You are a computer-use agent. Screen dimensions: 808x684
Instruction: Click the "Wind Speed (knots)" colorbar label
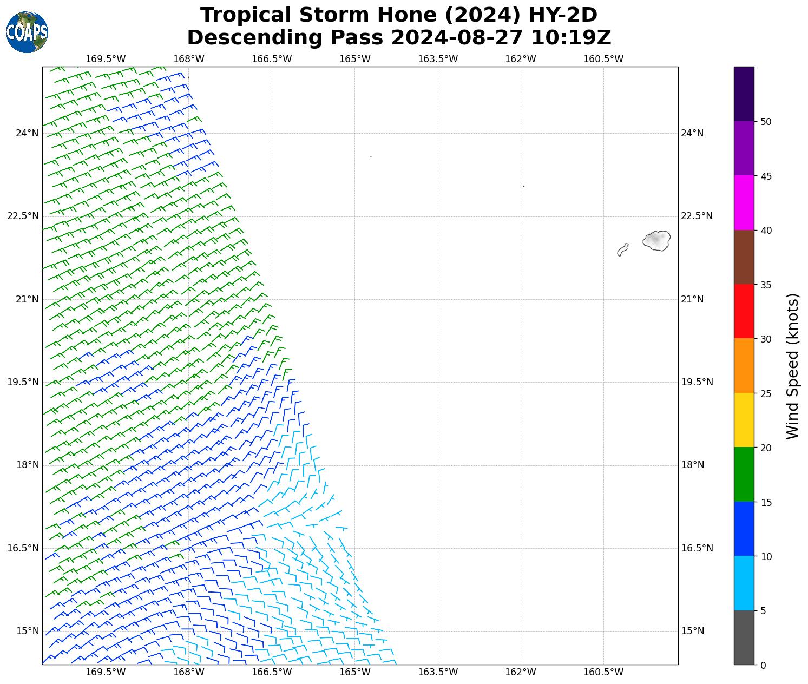point(792,366)
